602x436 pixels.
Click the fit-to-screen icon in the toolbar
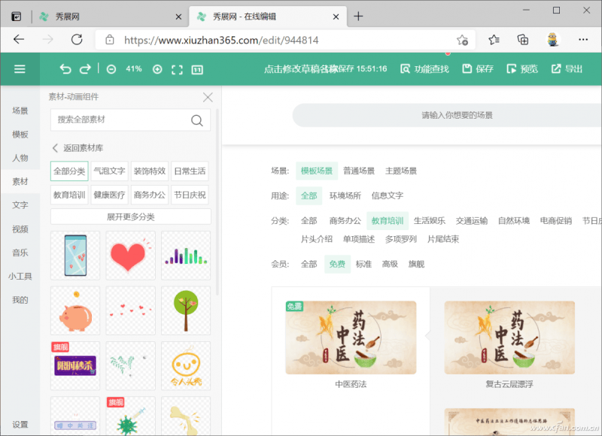tap(176, 68)
